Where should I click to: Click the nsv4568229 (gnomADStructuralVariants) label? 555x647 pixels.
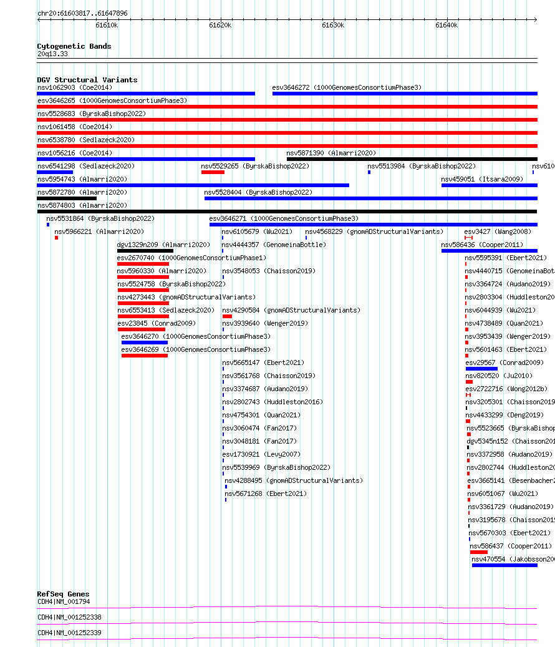[x=374, y=232]
